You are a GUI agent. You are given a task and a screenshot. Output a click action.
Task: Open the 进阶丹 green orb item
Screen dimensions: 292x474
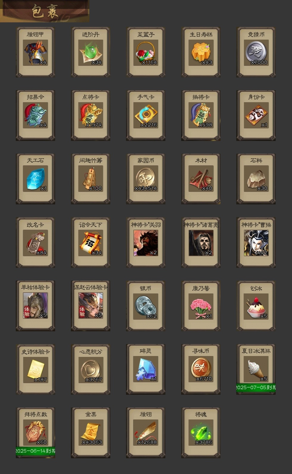tap(91, 52)
